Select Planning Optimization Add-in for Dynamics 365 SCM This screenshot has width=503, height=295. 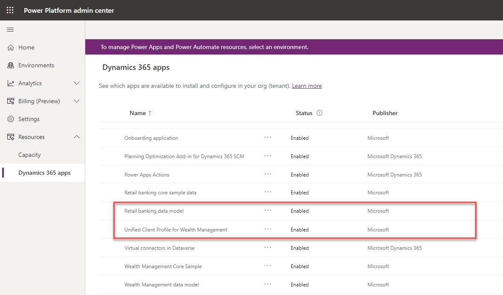coord(184,156)
